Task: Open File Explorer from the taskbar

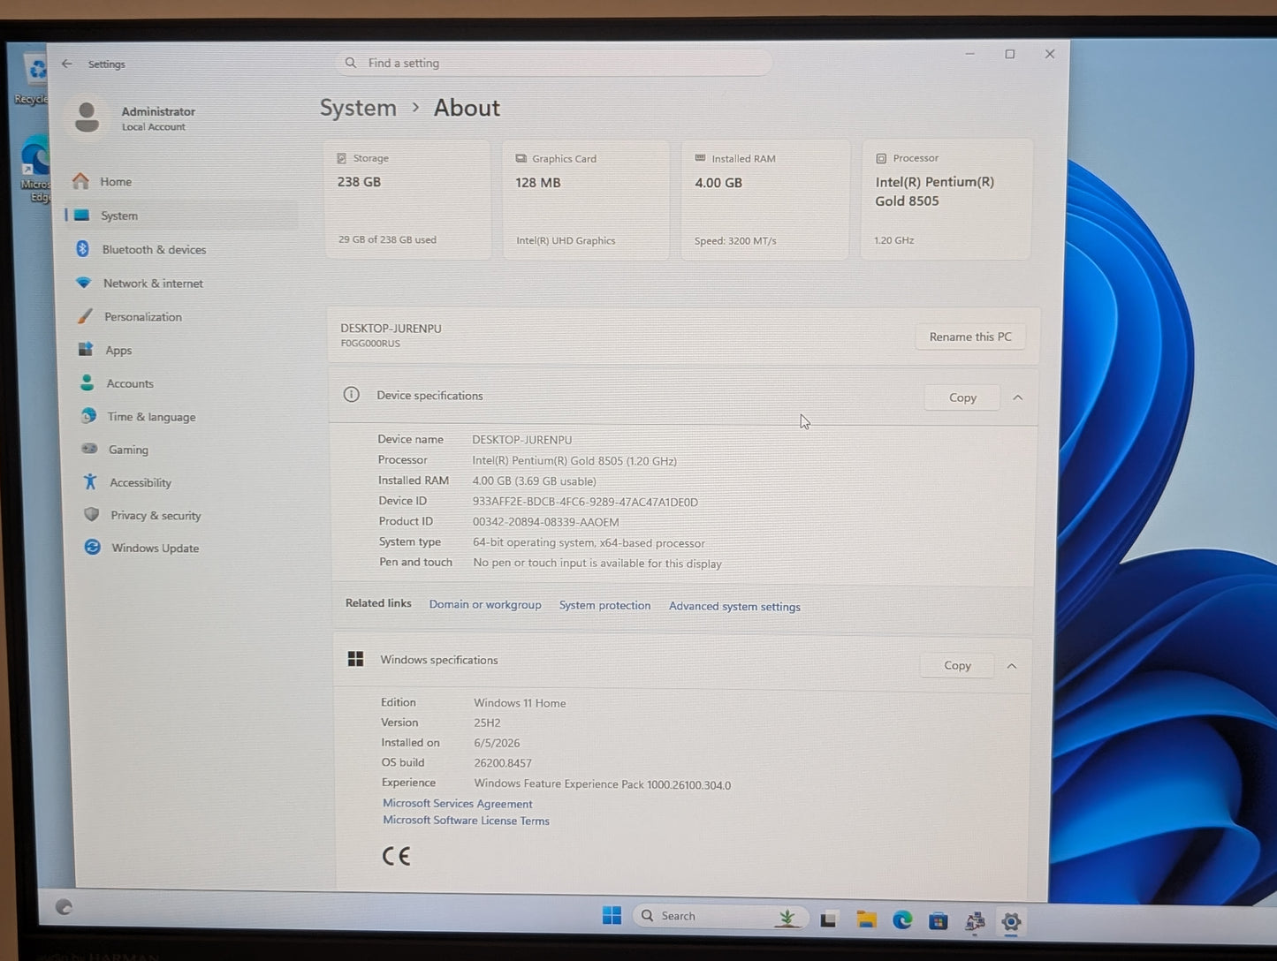Action: coord(866,919)
